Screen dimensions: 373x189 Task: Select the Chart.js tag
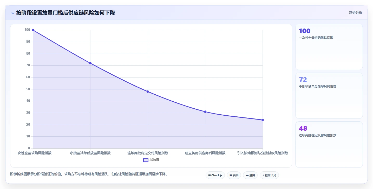click(x=215, y=175)
